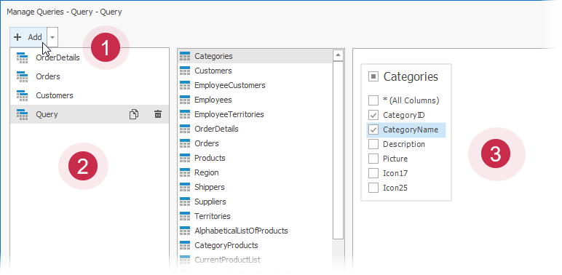Screen dimensions: 562x275
Task: Click the tables list scrollbar thumb
Action: 338,150
